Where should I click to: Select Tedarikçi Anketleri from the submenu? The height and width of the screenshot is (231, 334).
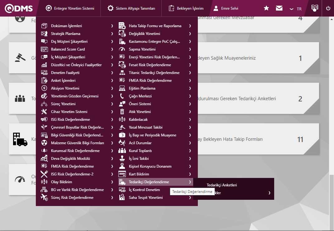(222, 185)
